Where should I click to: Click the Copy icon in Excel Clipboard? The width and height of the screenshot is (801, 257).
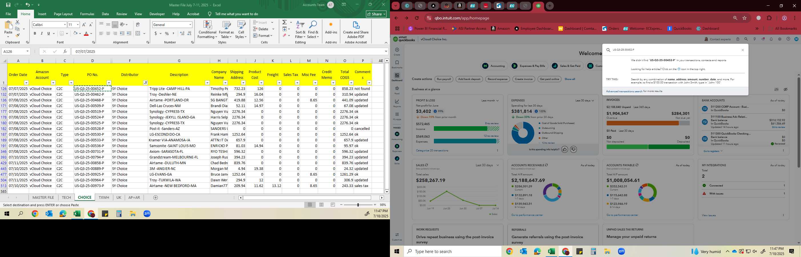point(17,29)
